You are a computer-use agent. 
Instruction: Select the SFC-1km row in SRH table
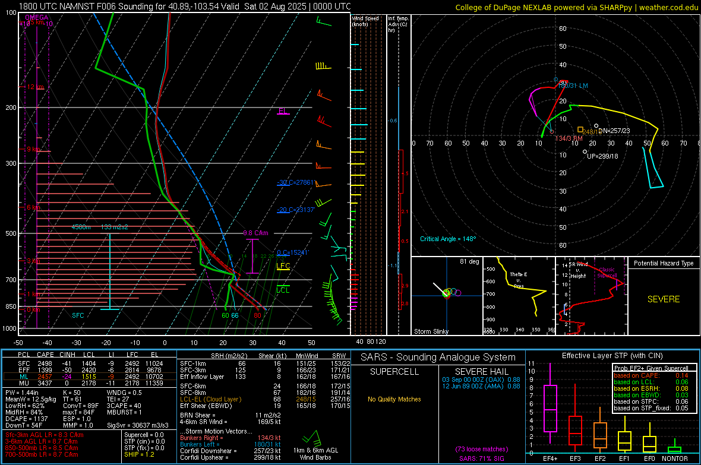pyautogui.click(x=265, y=363)
